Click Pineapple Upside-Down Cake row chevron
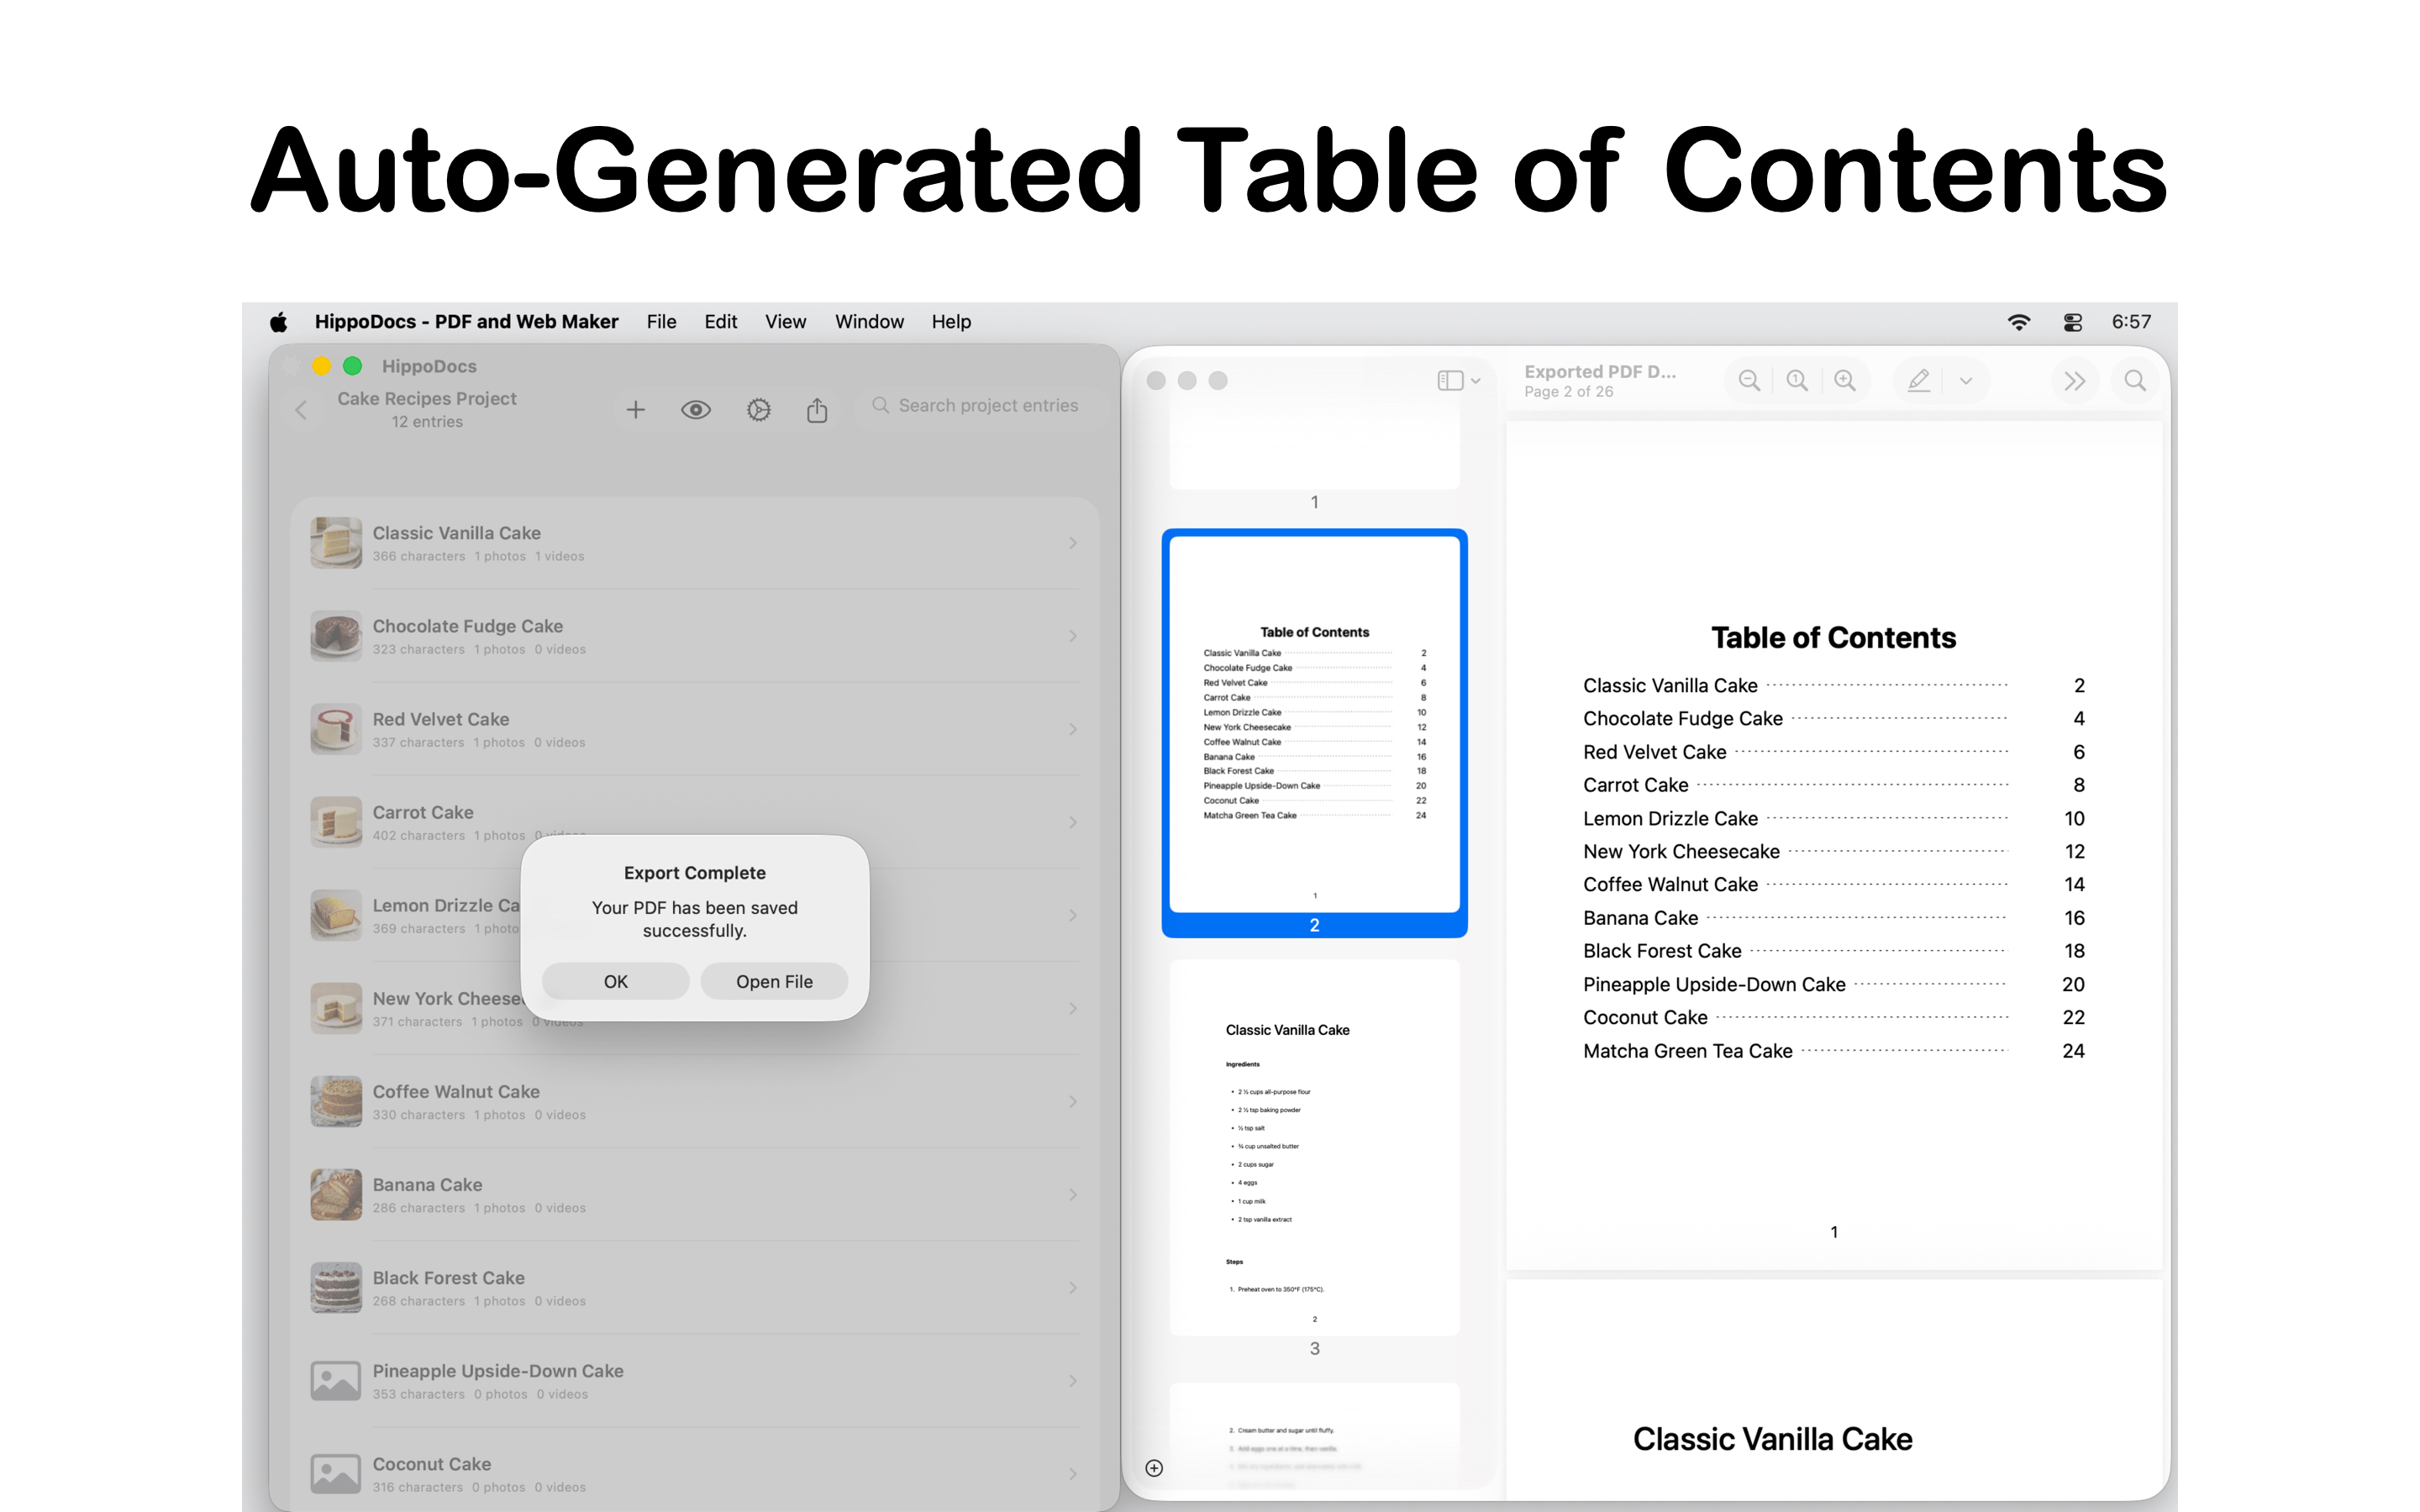2420x1512 pixels. [1072, 1380]
